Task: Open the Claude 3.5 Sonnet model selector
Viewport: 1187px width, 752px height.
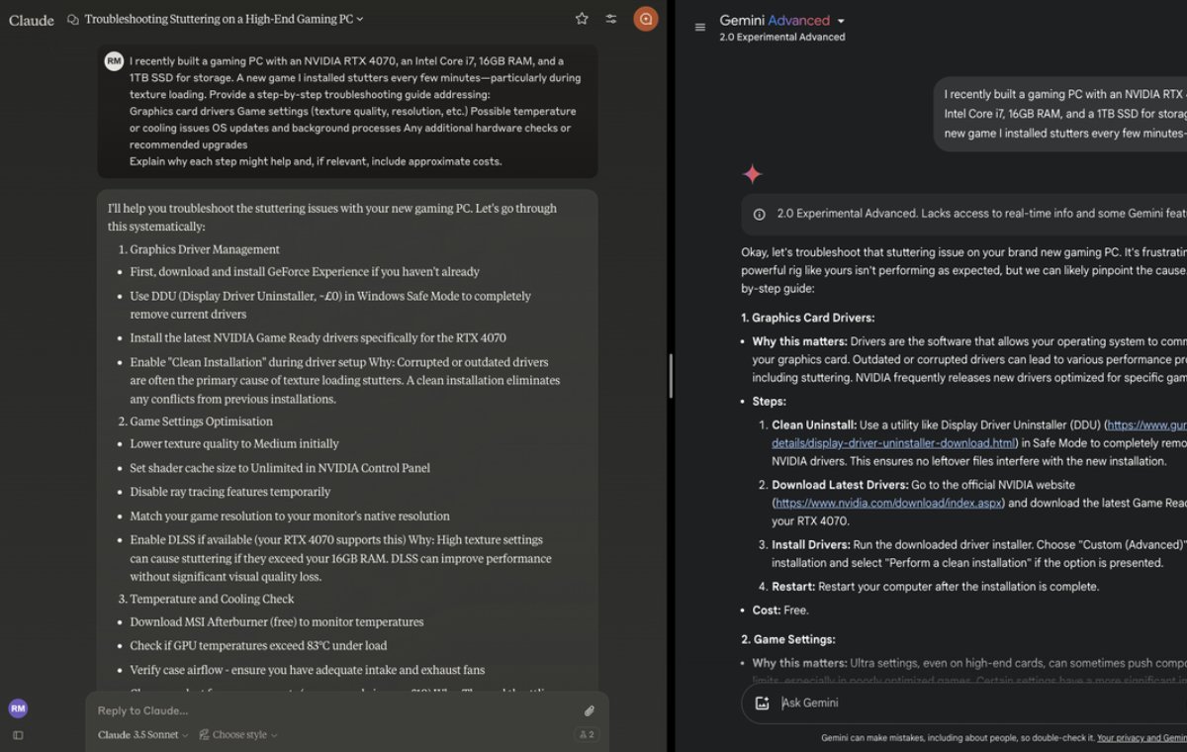Action: [142, 735]
